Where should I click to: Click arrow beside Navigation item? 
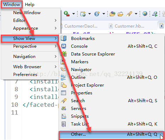56,57
